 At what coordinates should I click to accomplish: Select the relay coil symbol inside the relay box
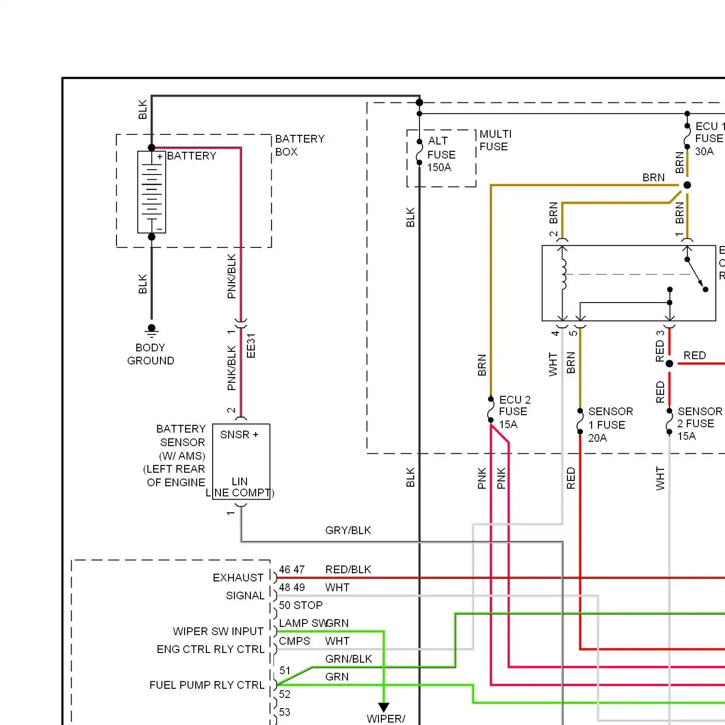coord(563,275)
